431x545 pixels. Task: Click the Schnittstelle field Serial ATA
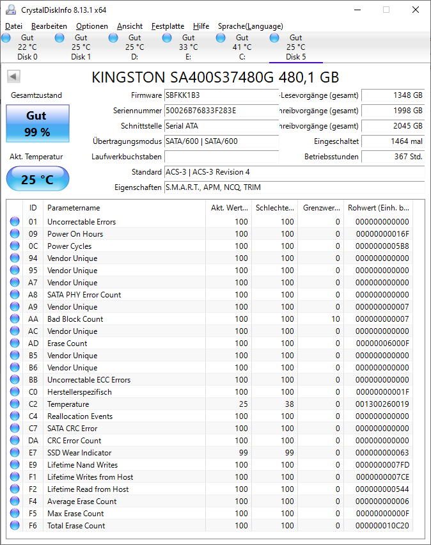(222, 126)
